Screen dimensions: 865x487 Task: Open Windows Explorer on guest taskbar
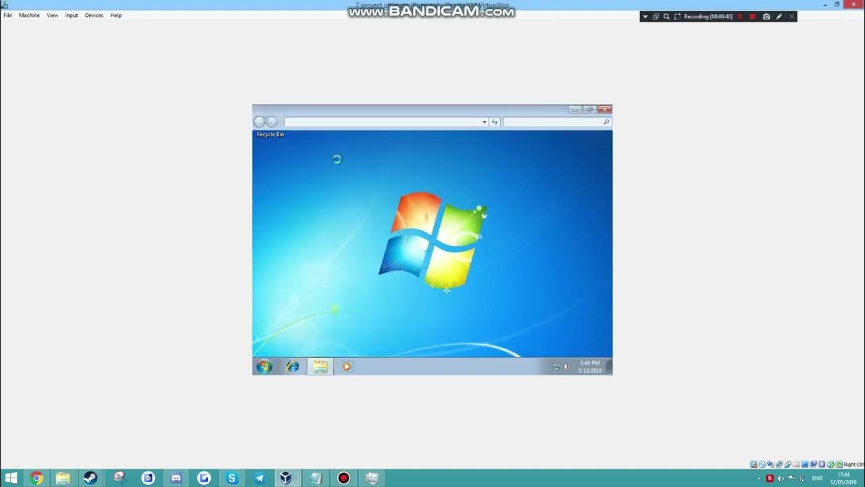tap(320, 367)
